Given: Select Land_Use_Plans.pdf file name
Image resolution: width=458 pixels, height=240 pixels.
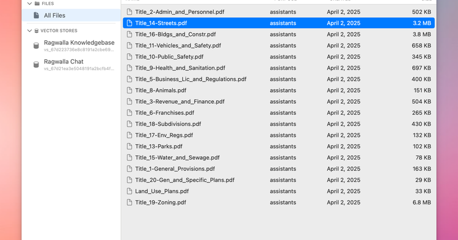Looking at the screenshot, I should (162, 191).
